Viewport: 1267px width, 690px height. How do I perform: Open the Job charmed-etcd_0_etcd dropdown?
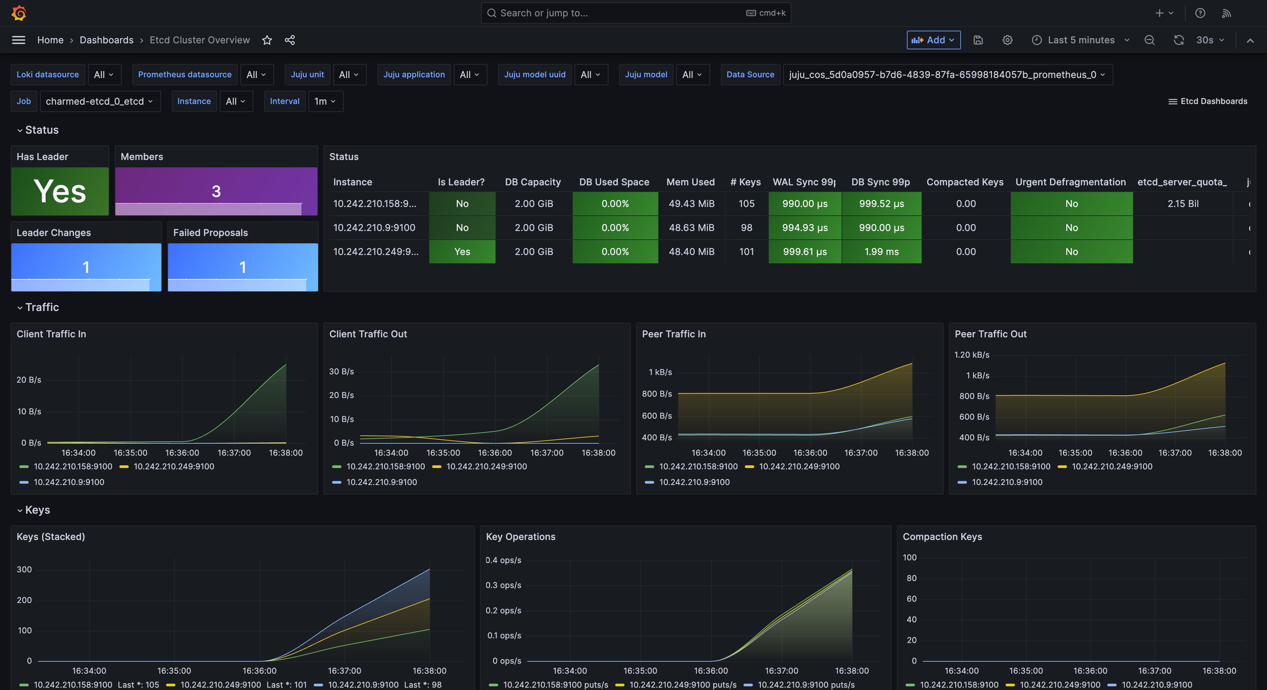pyautogui.click(x=100, y=101)
